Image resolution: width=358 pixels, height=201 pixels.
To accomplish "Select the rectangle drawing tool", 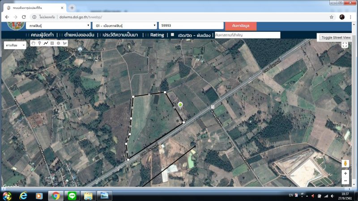I will tap(52, 43).
